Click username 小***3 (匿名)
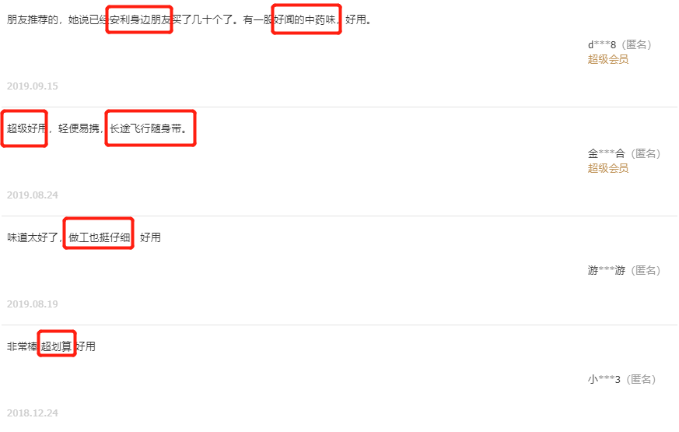 click(622, 379)
